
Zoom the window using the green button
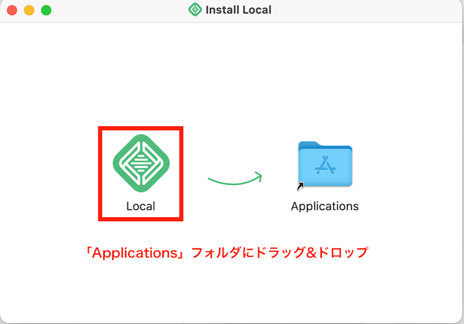click(46, 10)
